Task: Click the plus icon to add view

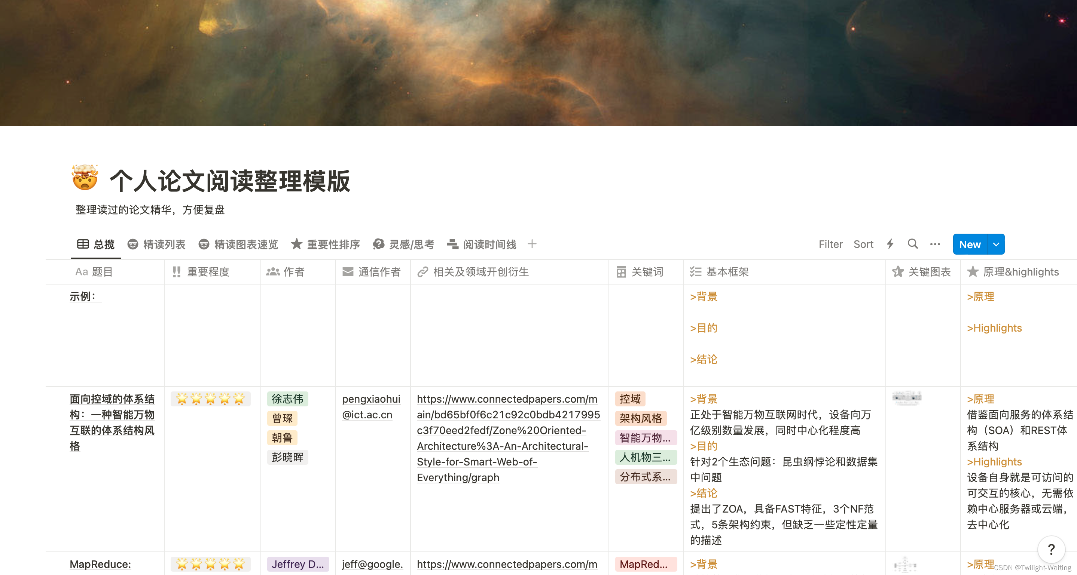Action: 532,244
